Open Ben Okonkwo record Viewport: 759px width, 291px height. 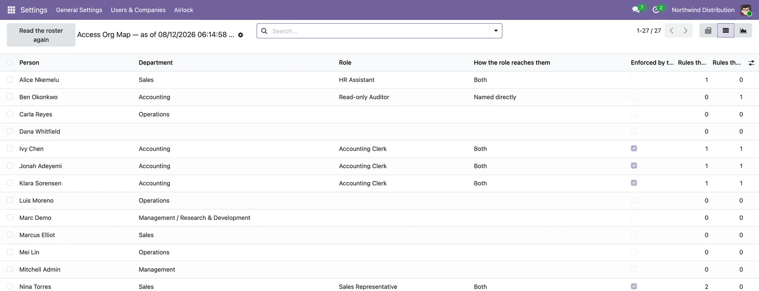click(x=38, y=97)
